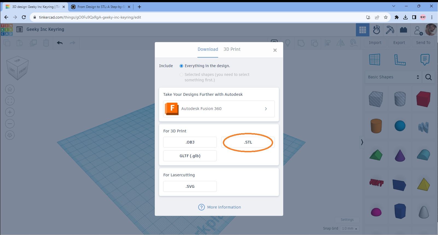Click the Import button
Screen dimensions: 438x235
pos(375,43)
